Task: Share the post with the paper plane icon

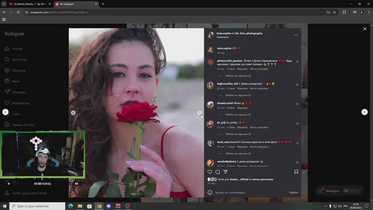Action: point(225,172)
